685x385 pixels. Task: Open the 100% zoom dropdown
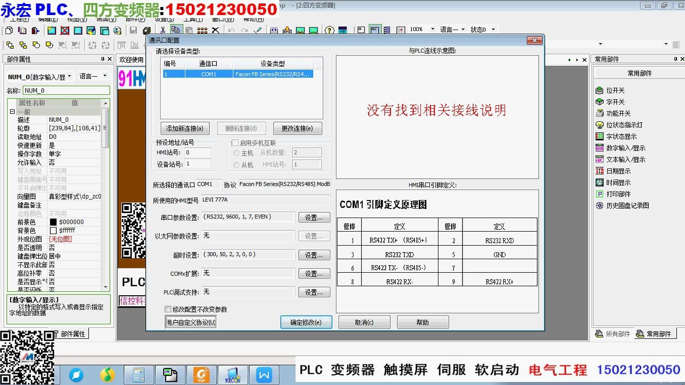pos(433,29)
